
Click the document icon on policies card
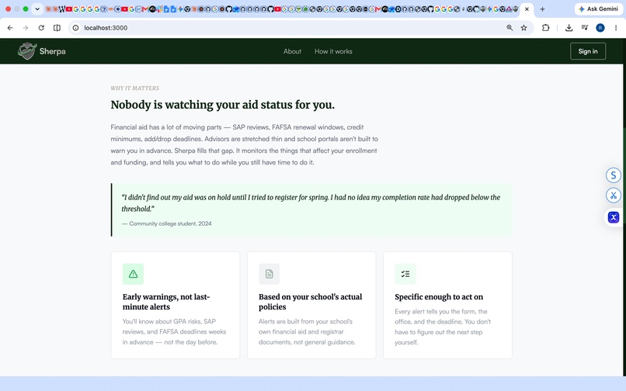click(269, 274)
